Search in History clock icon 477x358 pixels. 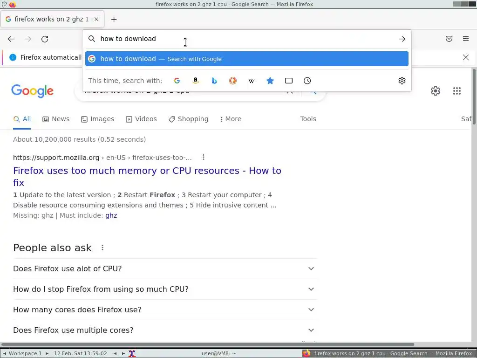307,81
